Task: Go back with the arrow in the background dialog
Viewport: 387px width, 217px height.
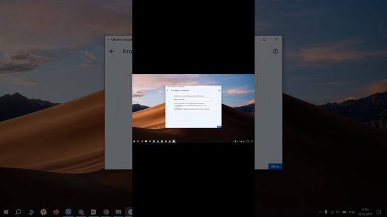Action: tap(111, 51)
